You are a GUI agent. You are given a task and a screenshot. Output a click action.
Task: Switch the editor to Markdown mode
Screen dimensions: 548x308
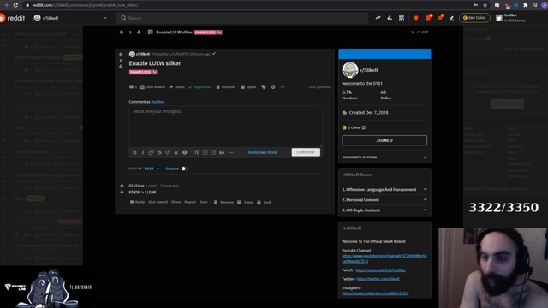(x=263, y=152)
